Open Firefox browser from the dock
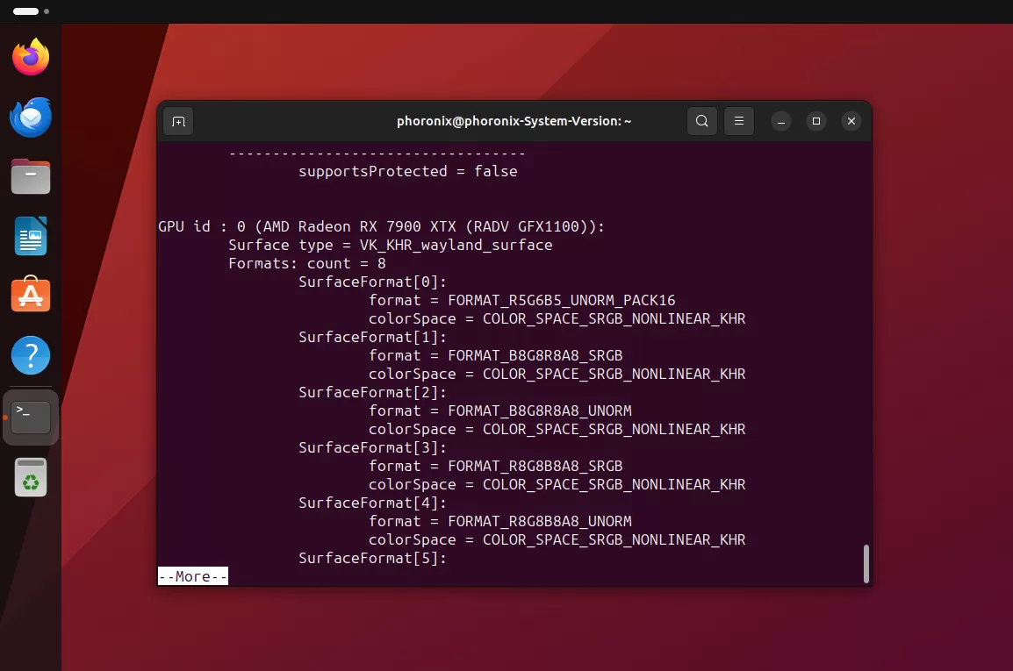 click(x=31, y=56)
